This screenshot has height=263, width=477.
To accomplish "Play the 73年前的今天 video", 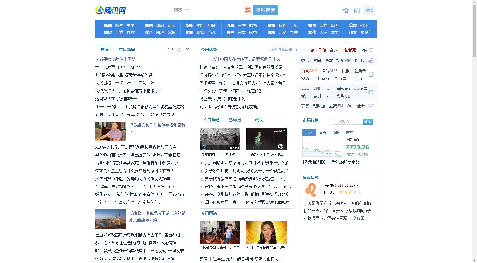I will [204, 147].
